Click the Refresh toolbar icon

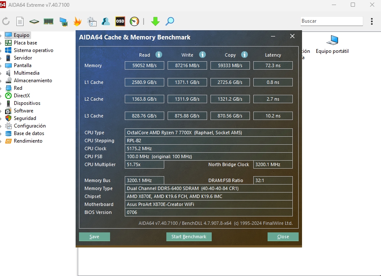click(x=6, y=21)
